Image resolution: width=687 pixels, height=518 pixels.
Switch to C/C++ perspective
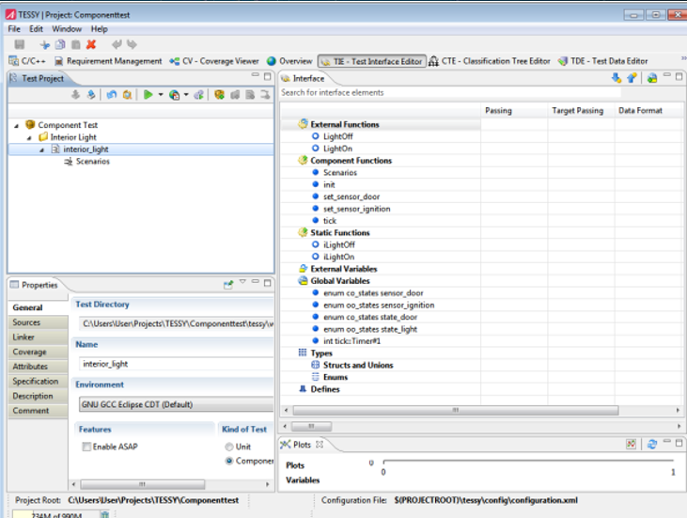[x=27, y=61]
